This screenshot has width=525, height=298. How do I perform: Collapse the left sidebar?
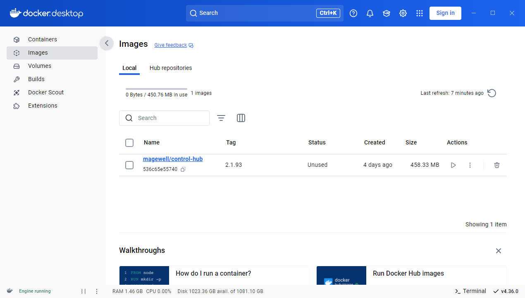tap(107, 43)
